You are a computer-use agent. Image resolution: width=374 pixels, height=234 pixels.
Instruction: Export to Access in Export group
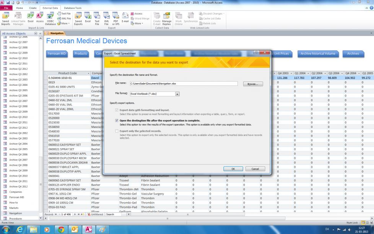tap(137, 14)
